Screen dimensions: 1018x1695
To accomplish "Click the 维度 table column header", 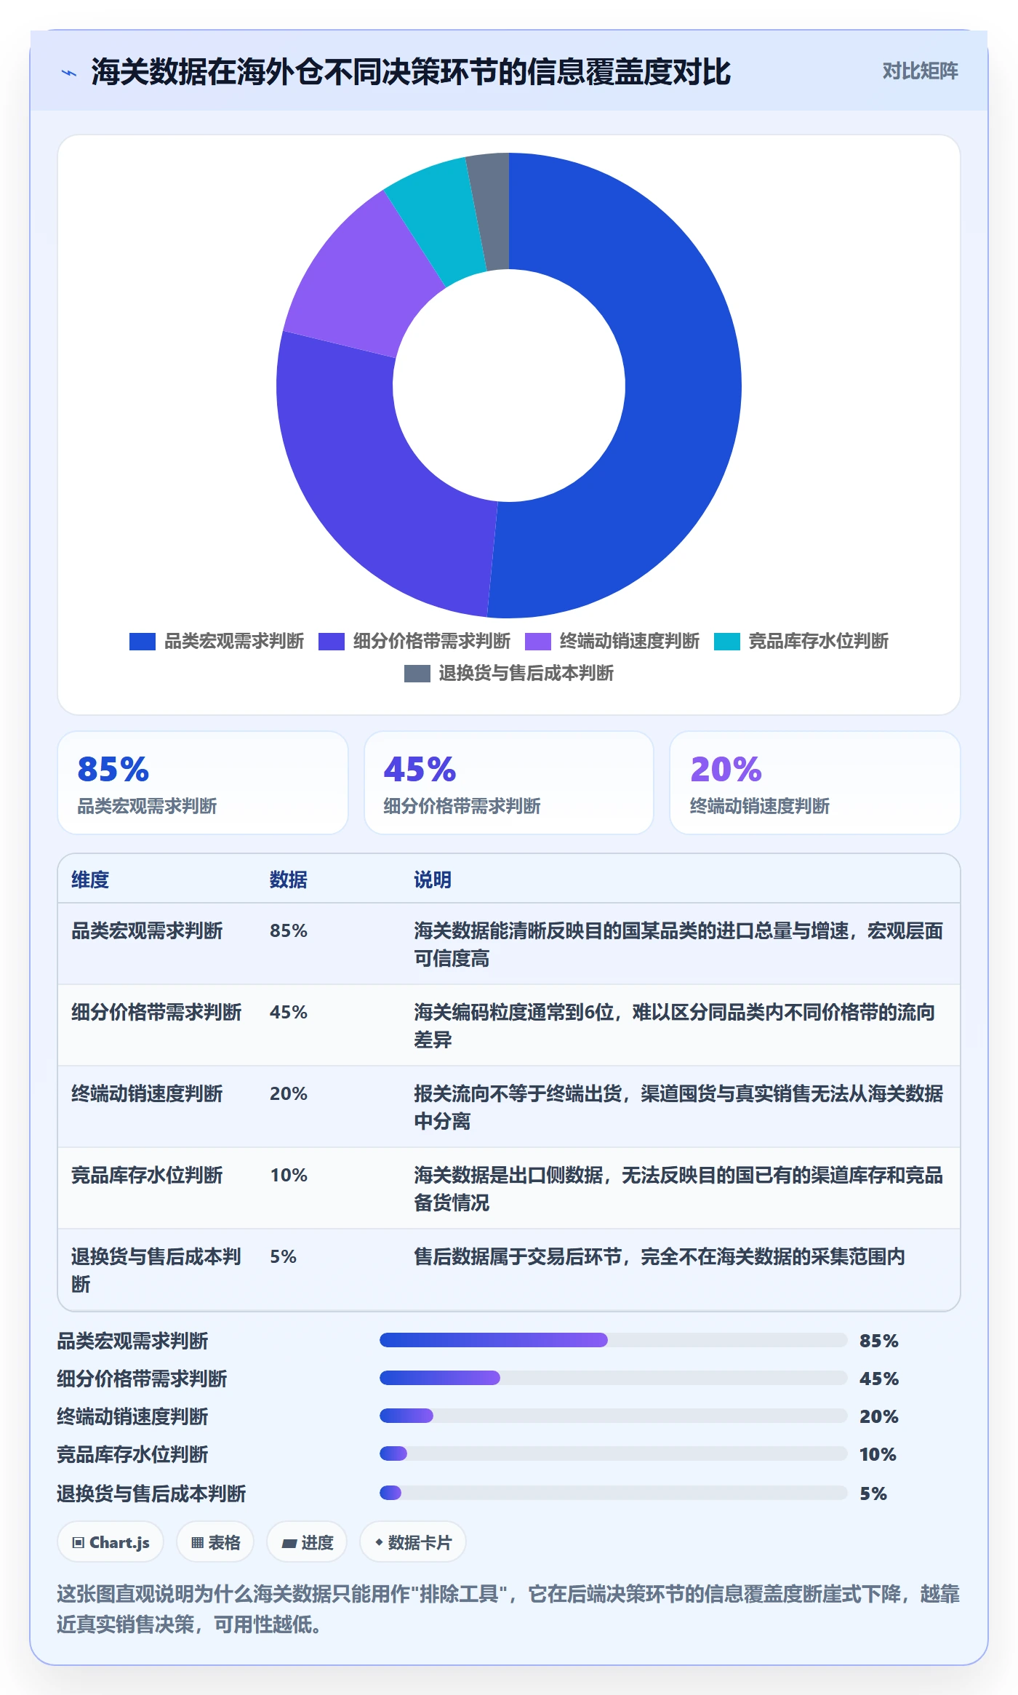I will (90, 880).
